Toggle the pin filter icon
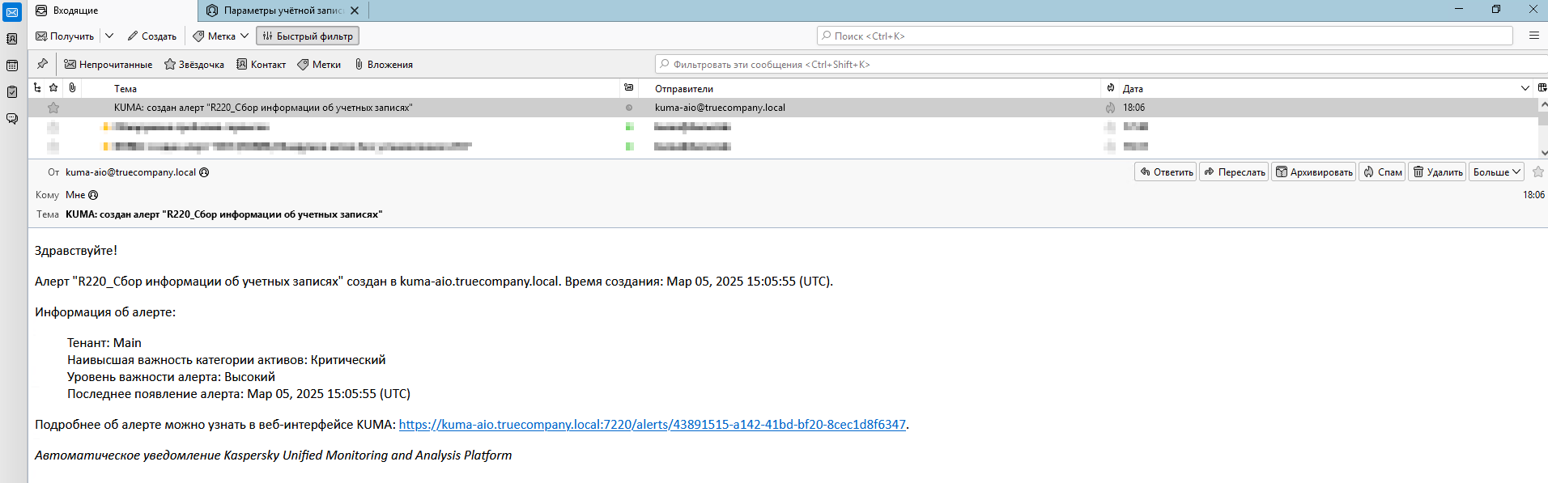 tap(42, 64)
